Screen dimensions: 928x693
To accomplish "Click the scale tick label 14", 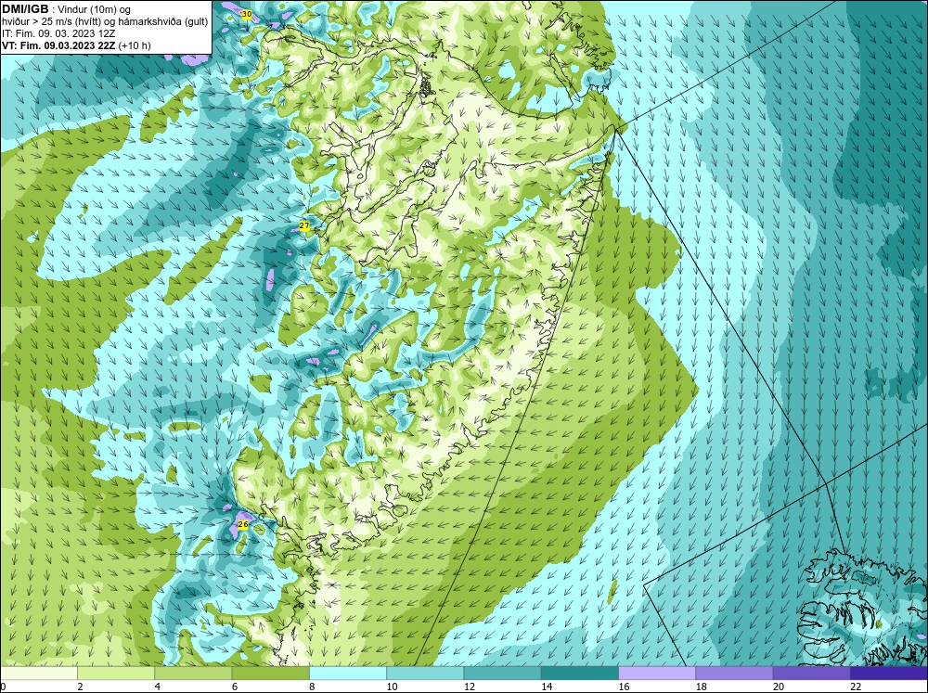I will 547,687.
